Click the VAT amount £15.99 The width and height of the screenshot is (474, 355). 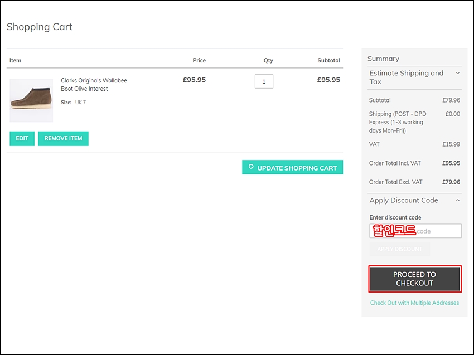pyautogui.click(x=451, y=144)
